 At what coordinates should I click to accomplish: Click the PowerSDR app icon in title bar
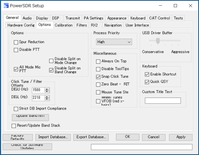point(6,6)
